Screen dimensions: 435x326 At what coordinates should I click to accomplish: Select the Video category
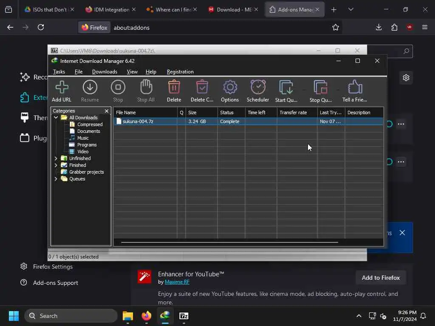coord(82,152)
